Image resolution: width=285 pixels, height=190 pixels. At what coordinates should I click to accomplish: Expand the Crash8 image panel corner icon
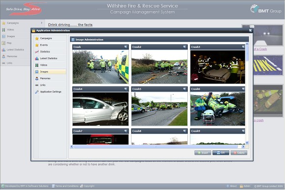[184, 131]
